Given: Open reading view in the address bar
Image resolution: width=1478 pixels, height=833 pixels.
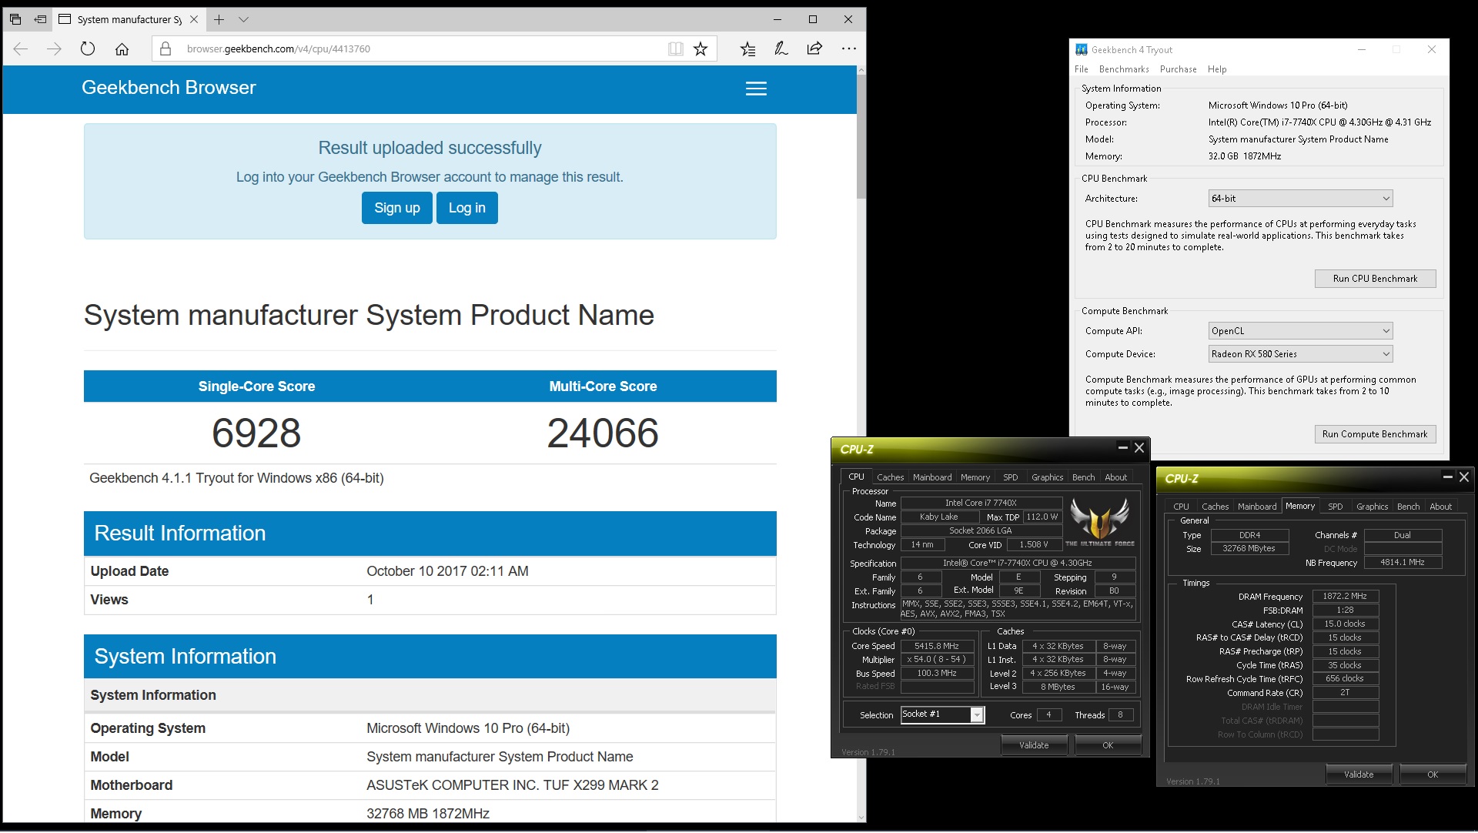Looking at the screenshot, I should tap(676, 49).
